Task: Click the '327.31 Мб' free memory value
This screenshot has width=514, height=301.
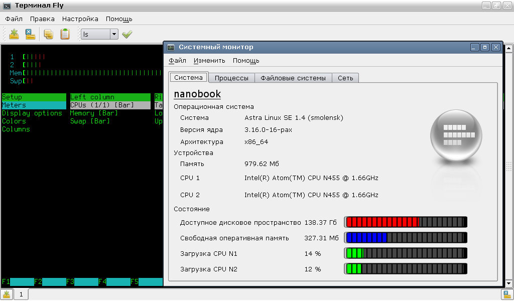Action: 321,238
